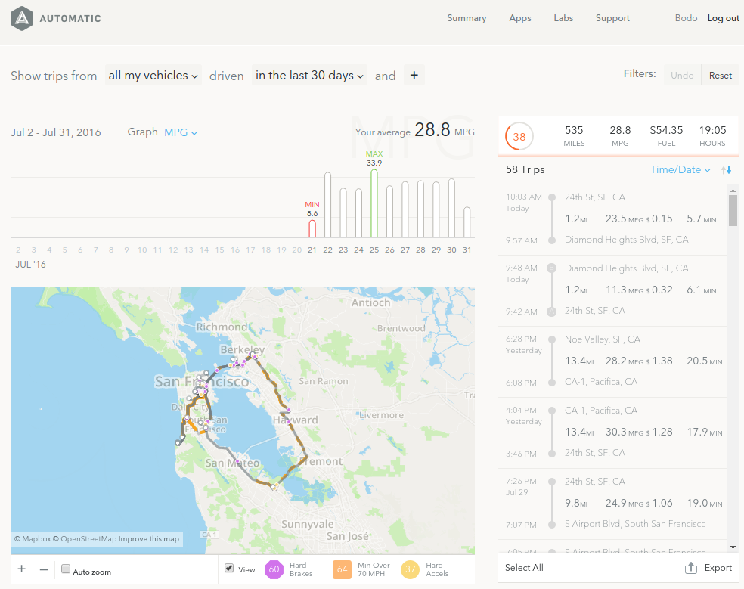Click 'S Airport Blvd, South San Francisco' at 7:07 PM

click(x=634, y=524)
